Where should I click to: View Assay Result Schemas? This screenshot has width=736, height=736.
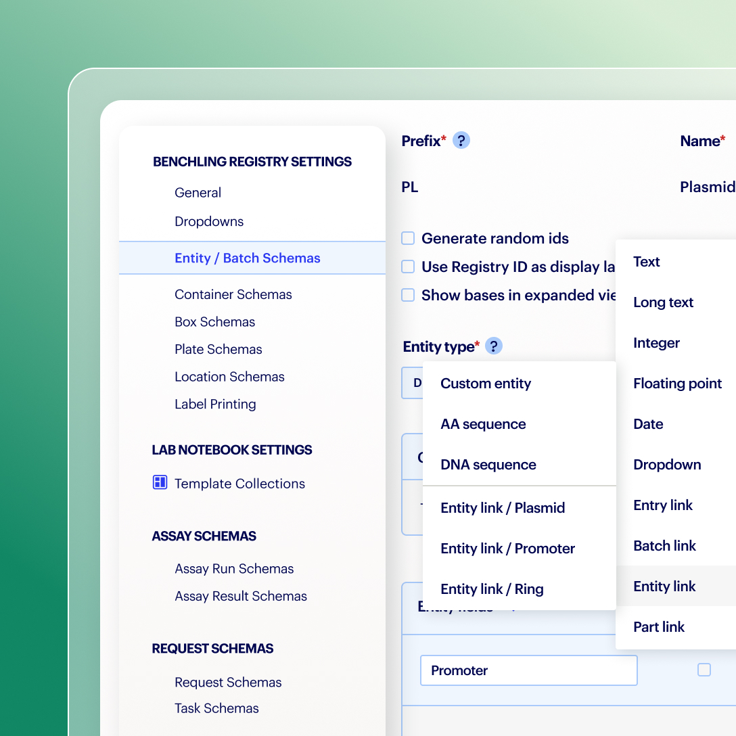tap(241, 596)
